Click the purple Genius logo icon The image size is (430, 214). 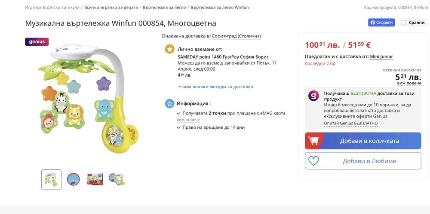[313, 96]
